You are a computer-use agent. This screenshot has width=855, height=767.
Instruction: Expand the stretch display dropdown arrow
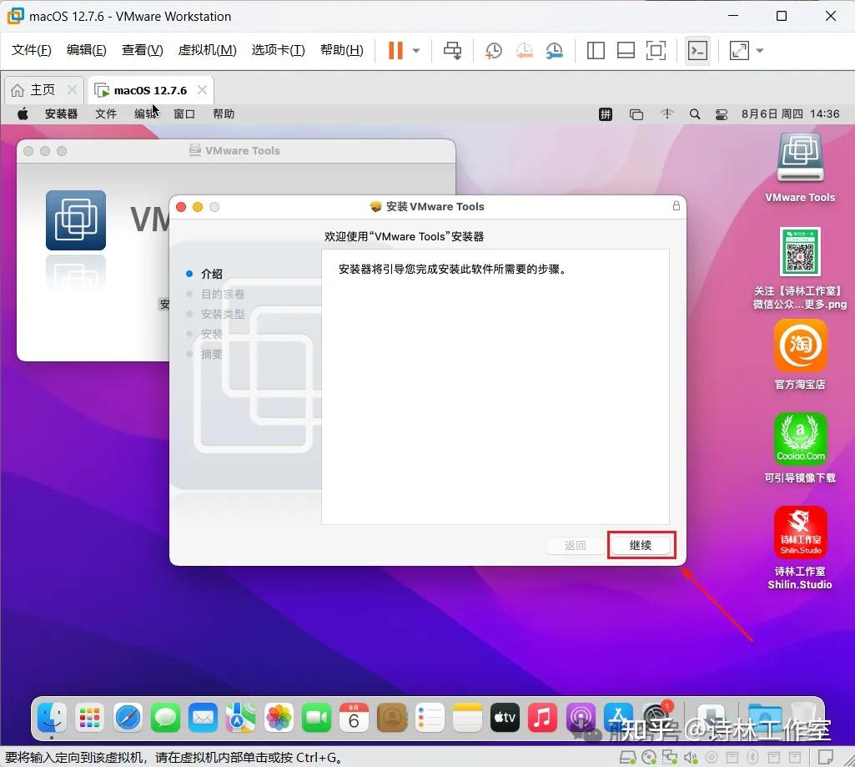[x=760, y=51]
